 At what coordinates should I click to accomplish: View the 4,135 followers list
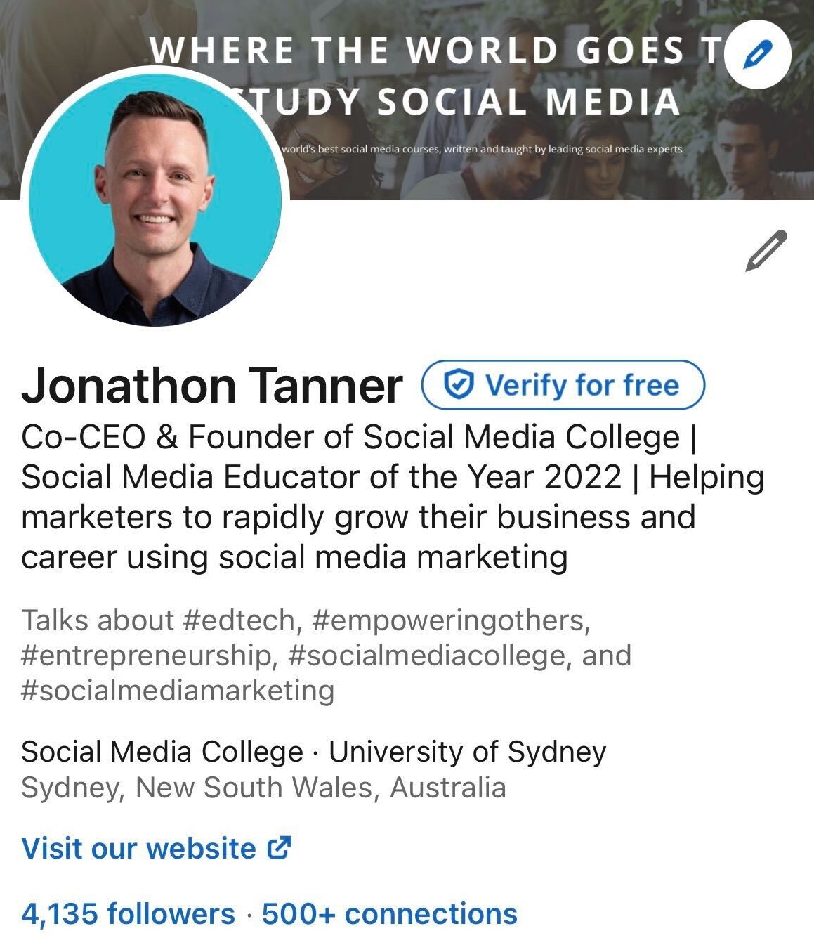[x=128, y=913]
